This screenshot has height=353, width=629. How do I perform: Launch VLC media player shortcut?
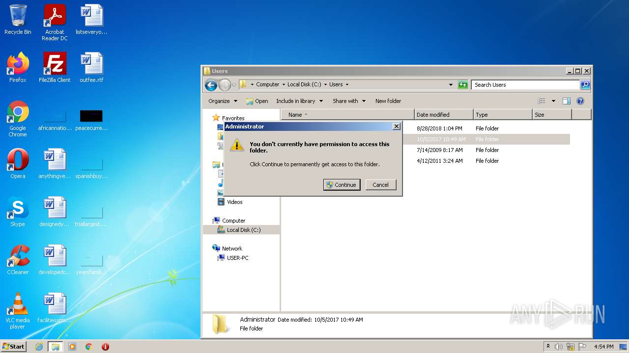(18, 311)
